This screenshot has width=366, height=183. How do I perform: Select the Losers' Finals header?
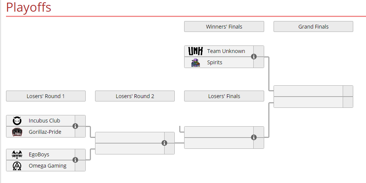tap(224, 96)
